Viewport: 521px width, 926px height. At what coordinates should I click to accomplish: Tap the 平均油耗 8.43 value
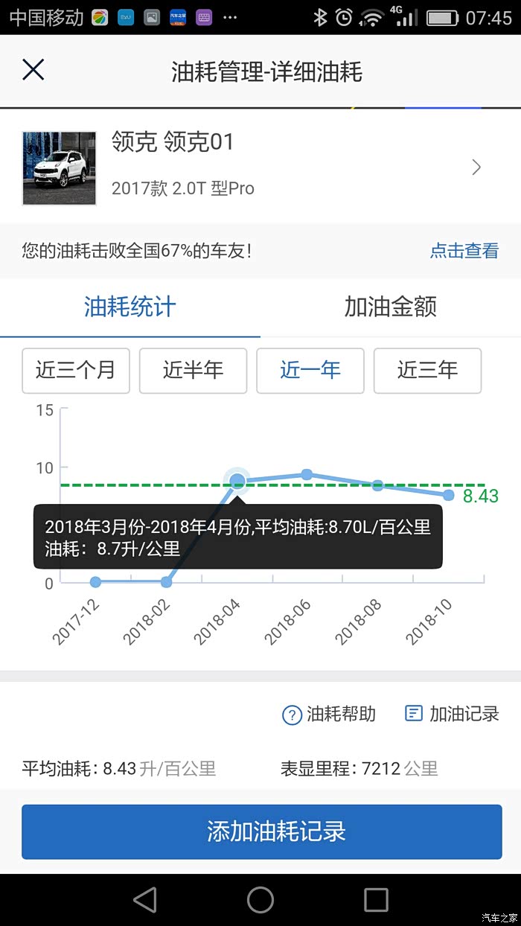[x=119, y=769]
